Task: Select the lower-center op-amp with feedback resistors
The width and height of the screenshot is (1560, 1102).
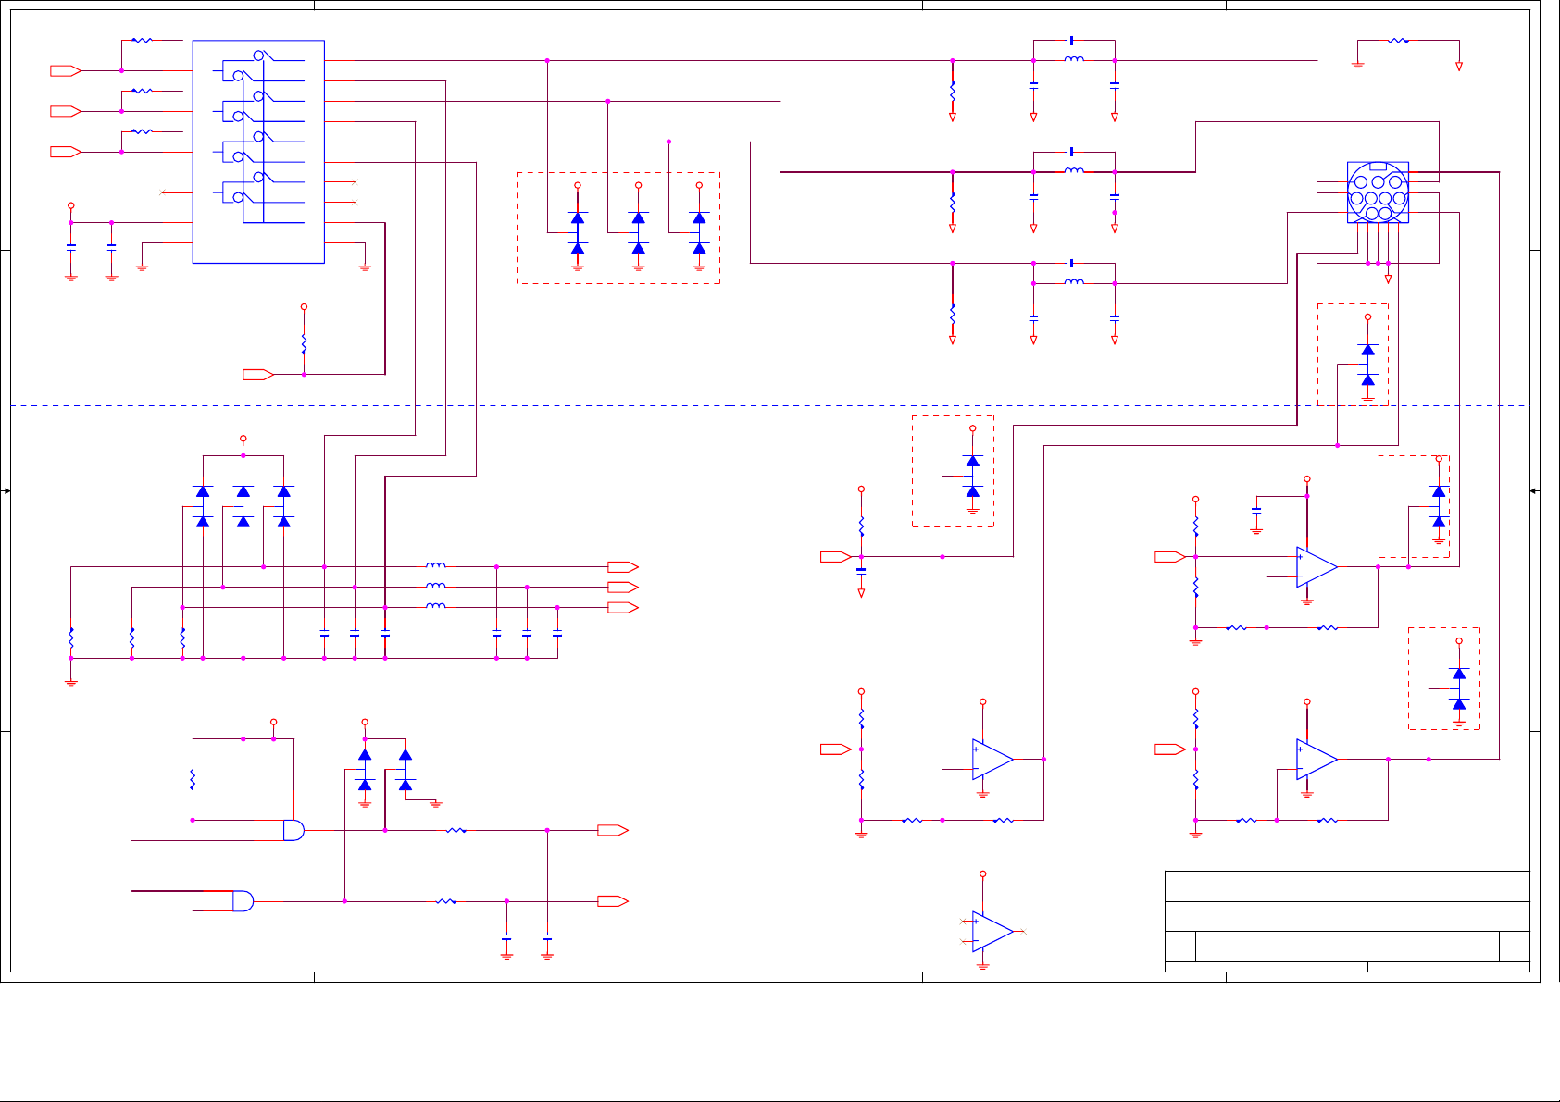Action: pyautogui.click(x=992, y=760)
